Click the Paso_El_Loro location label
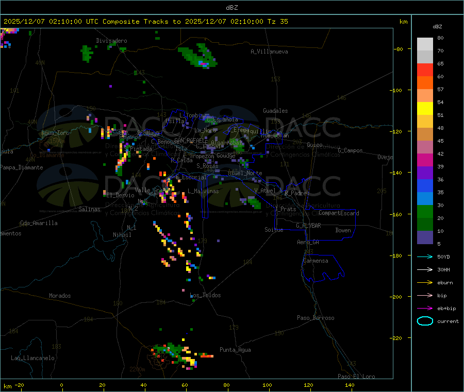The width and height of the screenshot is (464, 392). [356, 377]
